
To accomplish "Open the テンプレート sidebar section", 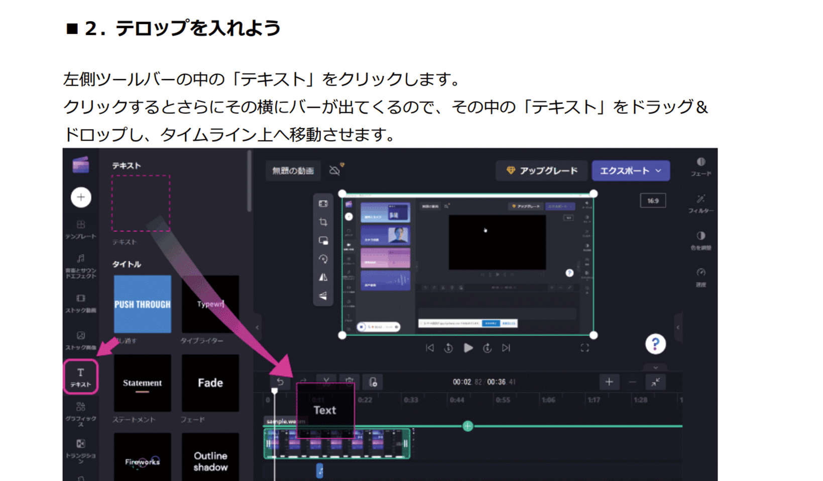I will 80,229.
